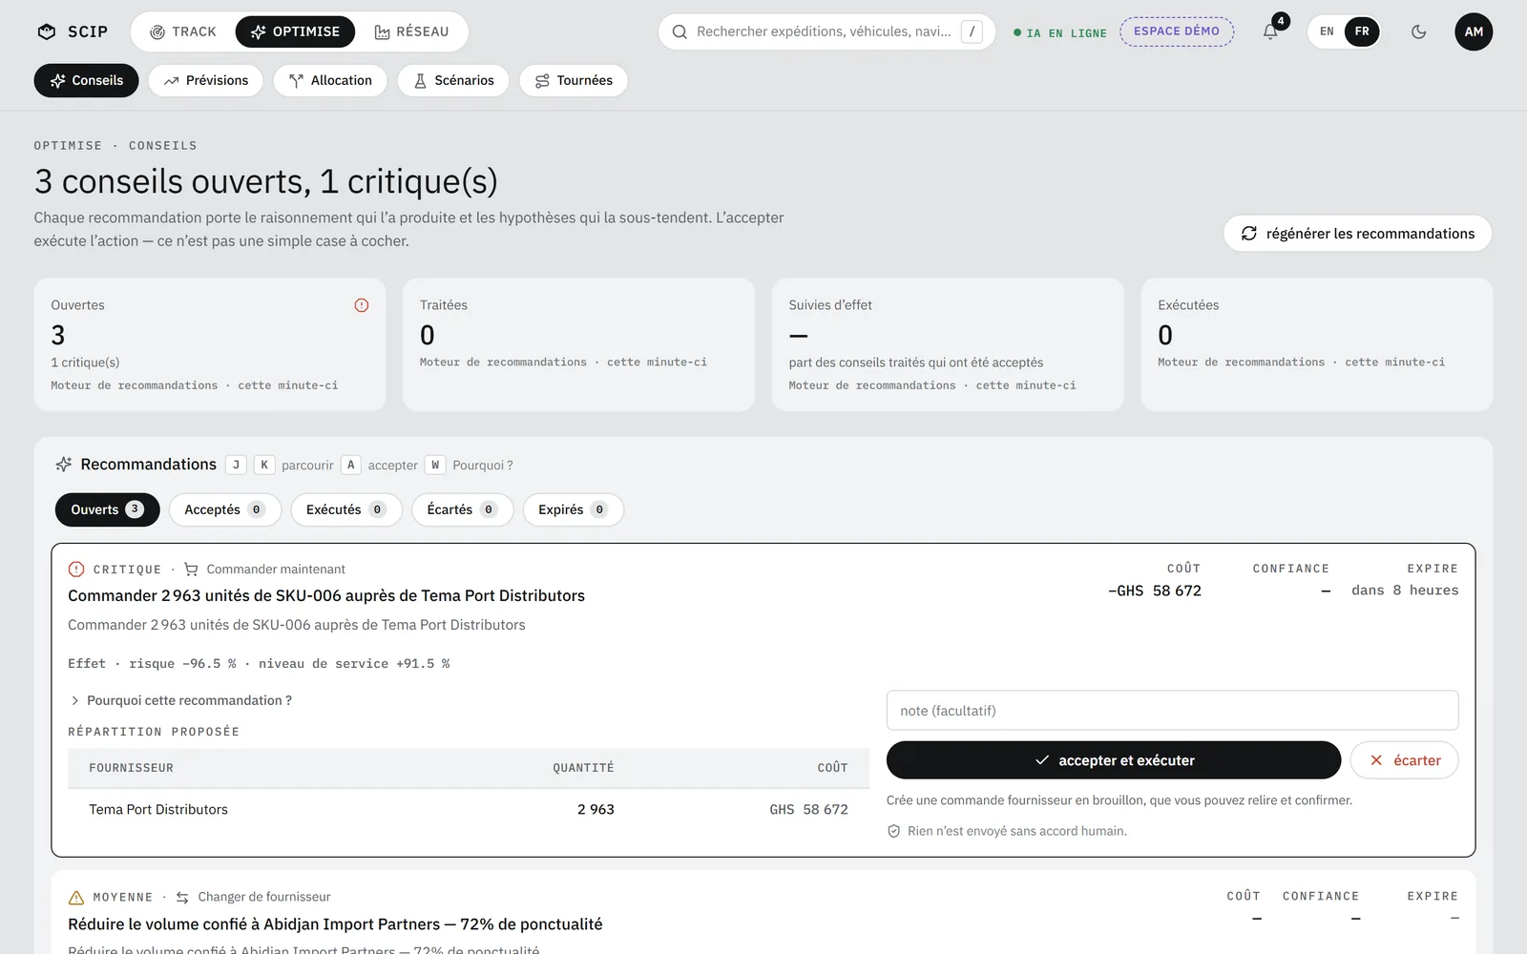
Task: Open the Tournées tab
Action: (574, 80)
